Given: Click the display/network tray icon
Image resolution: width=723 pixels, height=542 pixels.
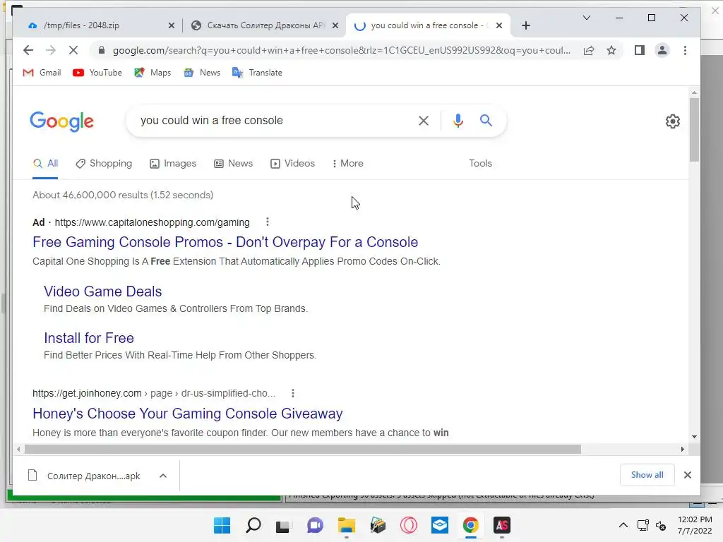Looking at the screenshot, I should click(x=643, y=525).
